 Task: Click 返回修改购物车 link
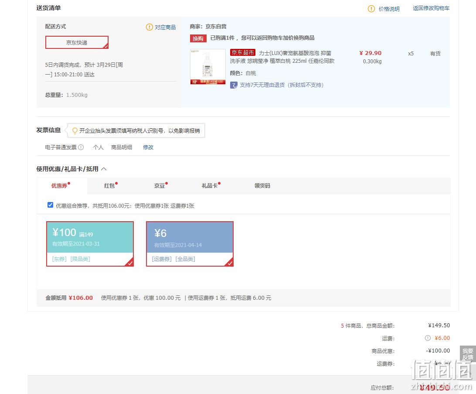[431, 8]
